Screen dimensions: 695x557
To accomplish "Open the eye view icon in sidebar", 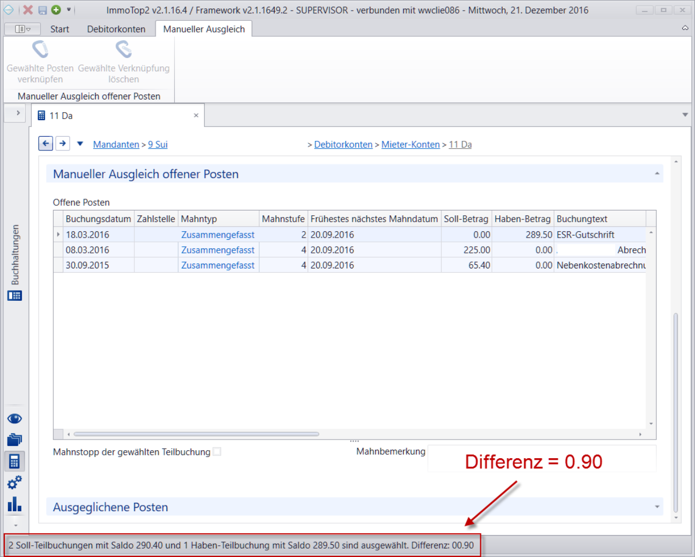I will 14,419.
